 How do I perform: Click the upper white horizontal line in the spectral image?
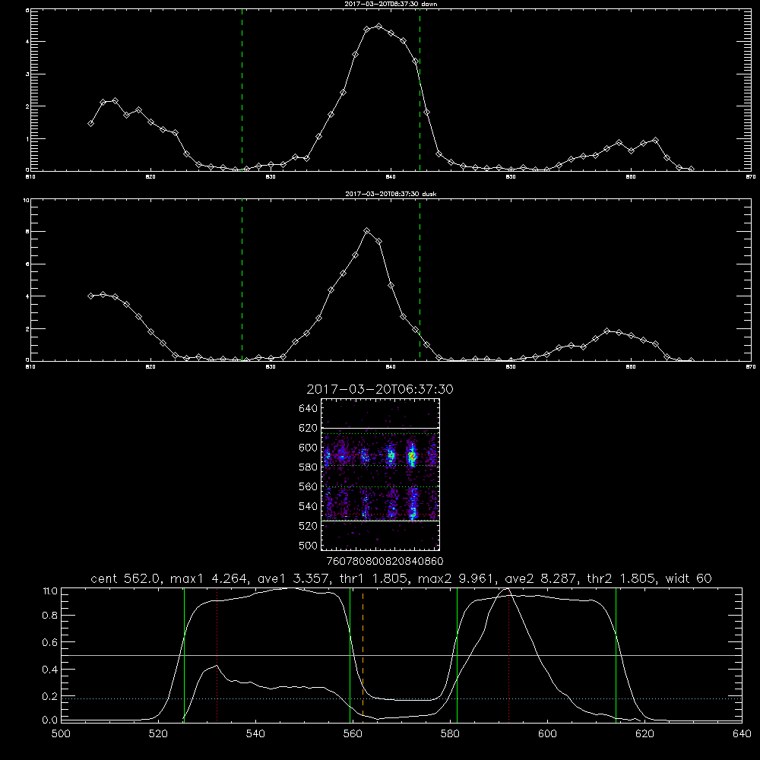[x=380, y=428]
